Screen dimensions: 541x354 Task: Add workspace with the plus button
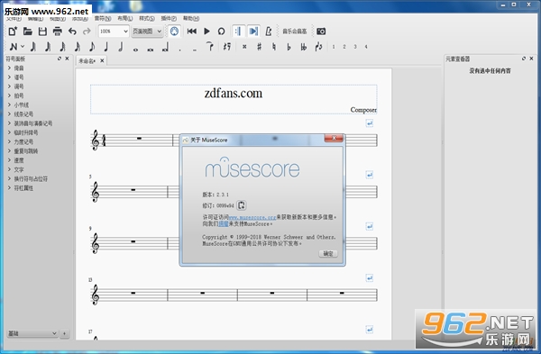(x=64, y=333)
